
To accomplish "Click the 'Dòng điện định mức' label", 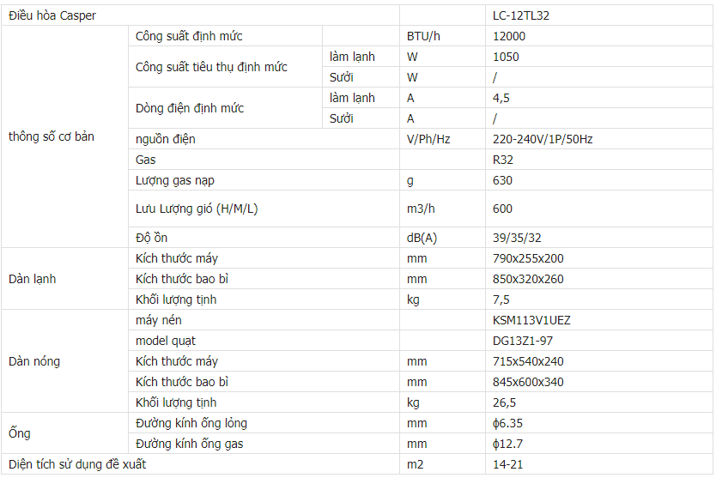I will 190,108.
